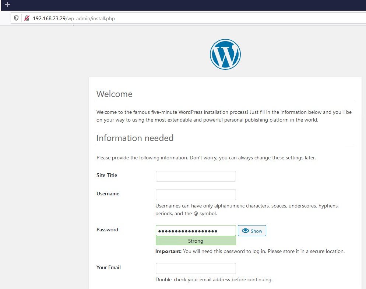This screenshot has height=289, width=366.
Task: Click the Welcome heading
Action: 115,94
